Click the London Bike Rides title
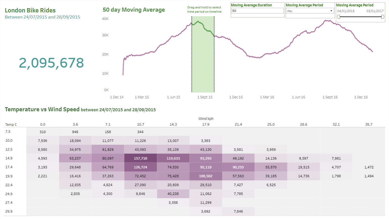 30,10
